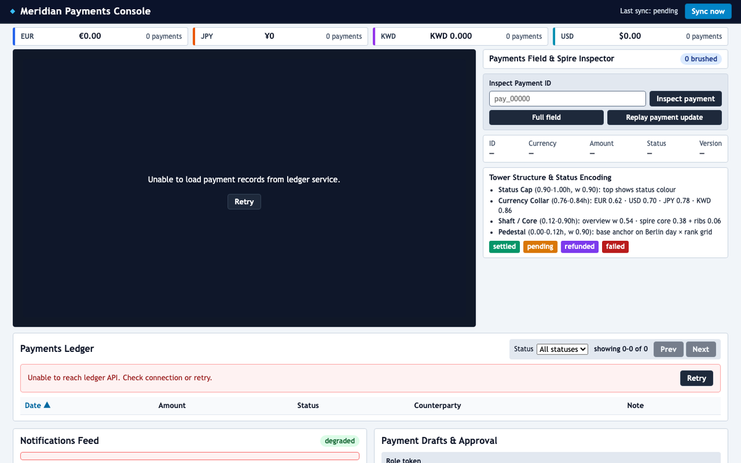
Task: Retry loading payment records in dark canvas
Action: 244,202
